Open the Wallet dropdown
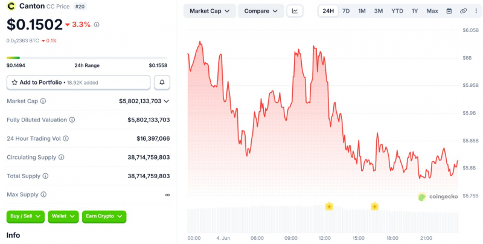 click(63, 217)
